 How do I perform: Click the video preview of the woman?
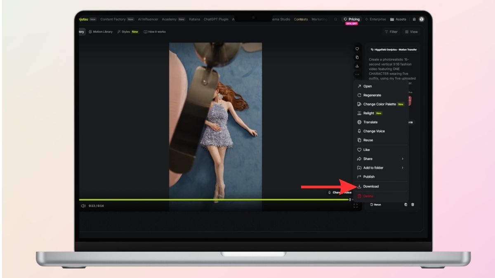pyautogui.click(x=215, y=127)
